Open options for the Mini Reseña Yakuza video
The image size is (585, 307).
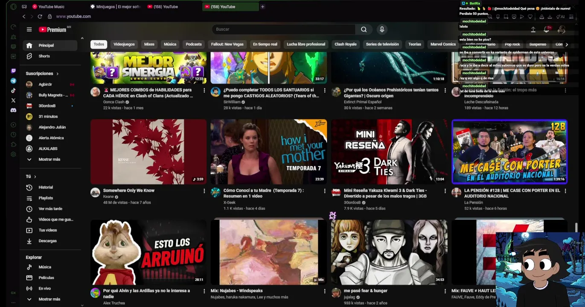[x=445, y=191]
